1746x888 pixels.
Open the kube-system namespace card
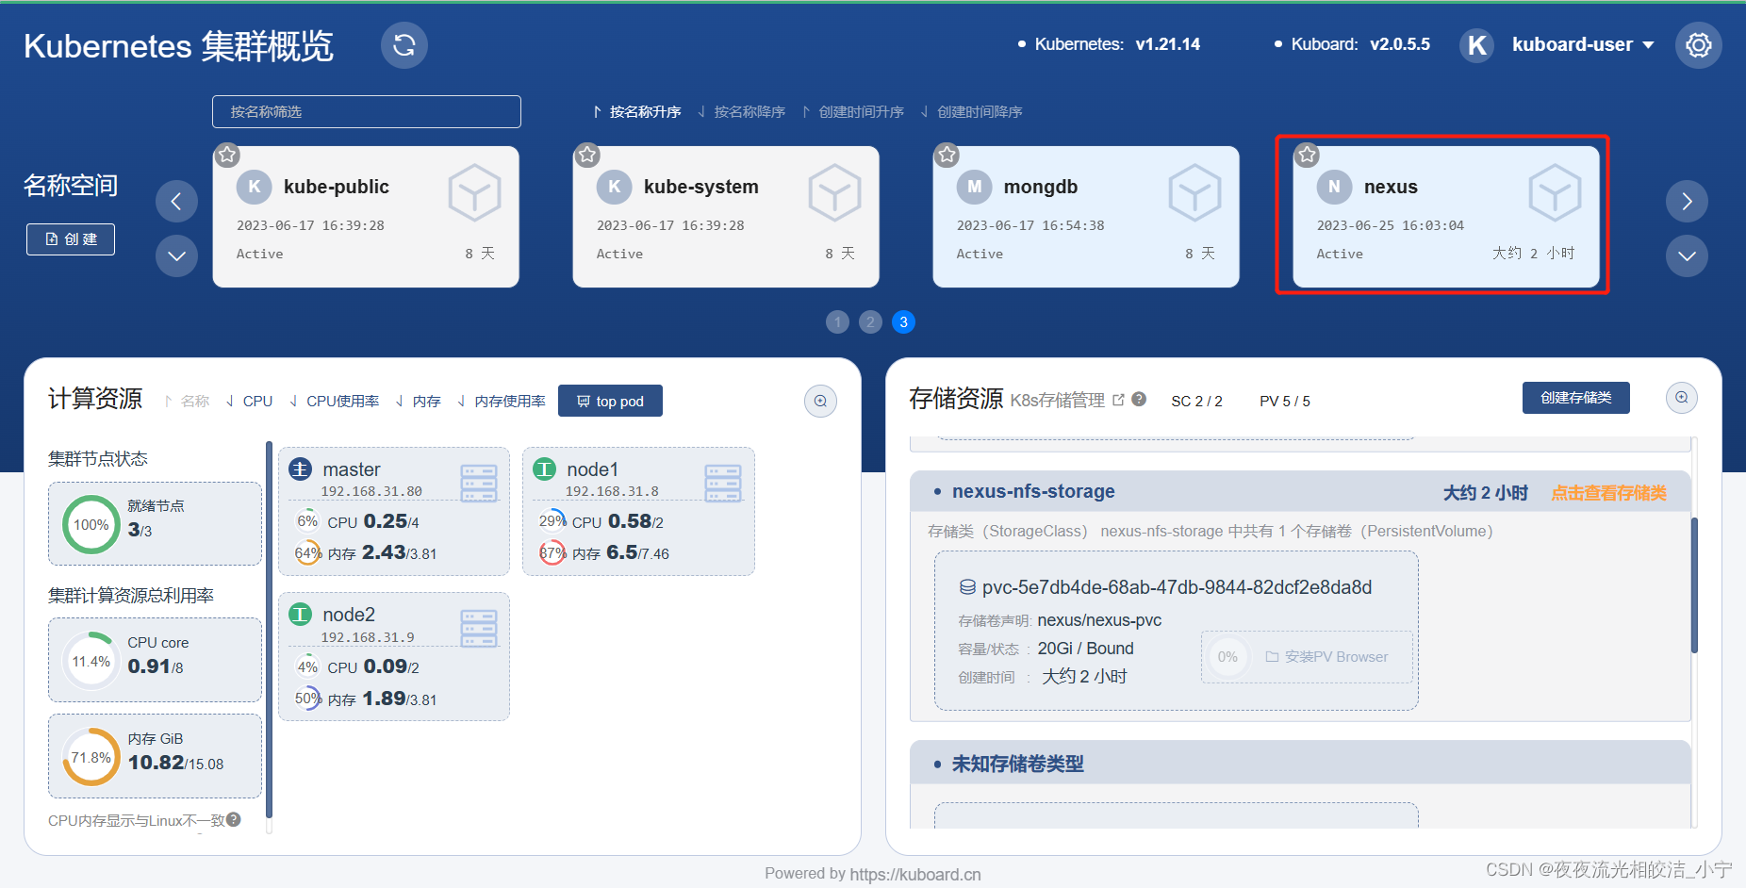coord(726,217)
